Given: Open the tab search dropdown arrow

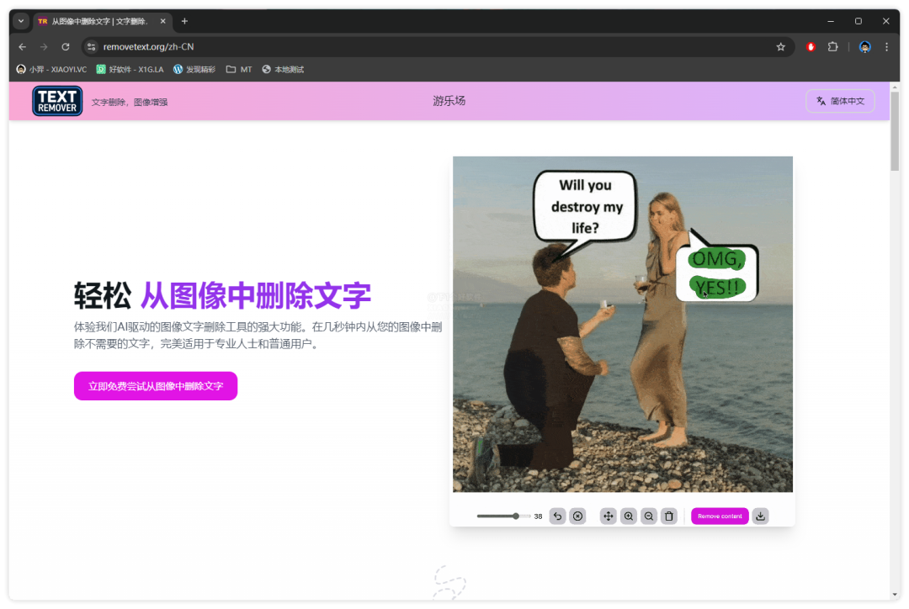Looking at the screenshot, I should click(21, 21).
